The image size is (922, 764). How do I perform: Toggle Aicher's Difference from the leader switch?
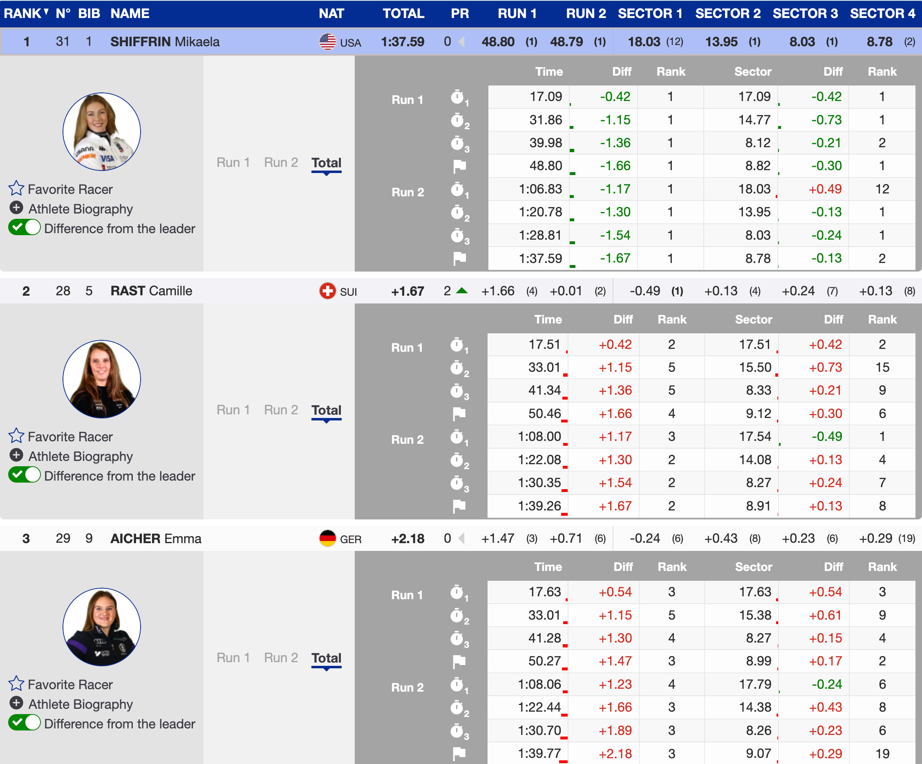coord(25,723)
